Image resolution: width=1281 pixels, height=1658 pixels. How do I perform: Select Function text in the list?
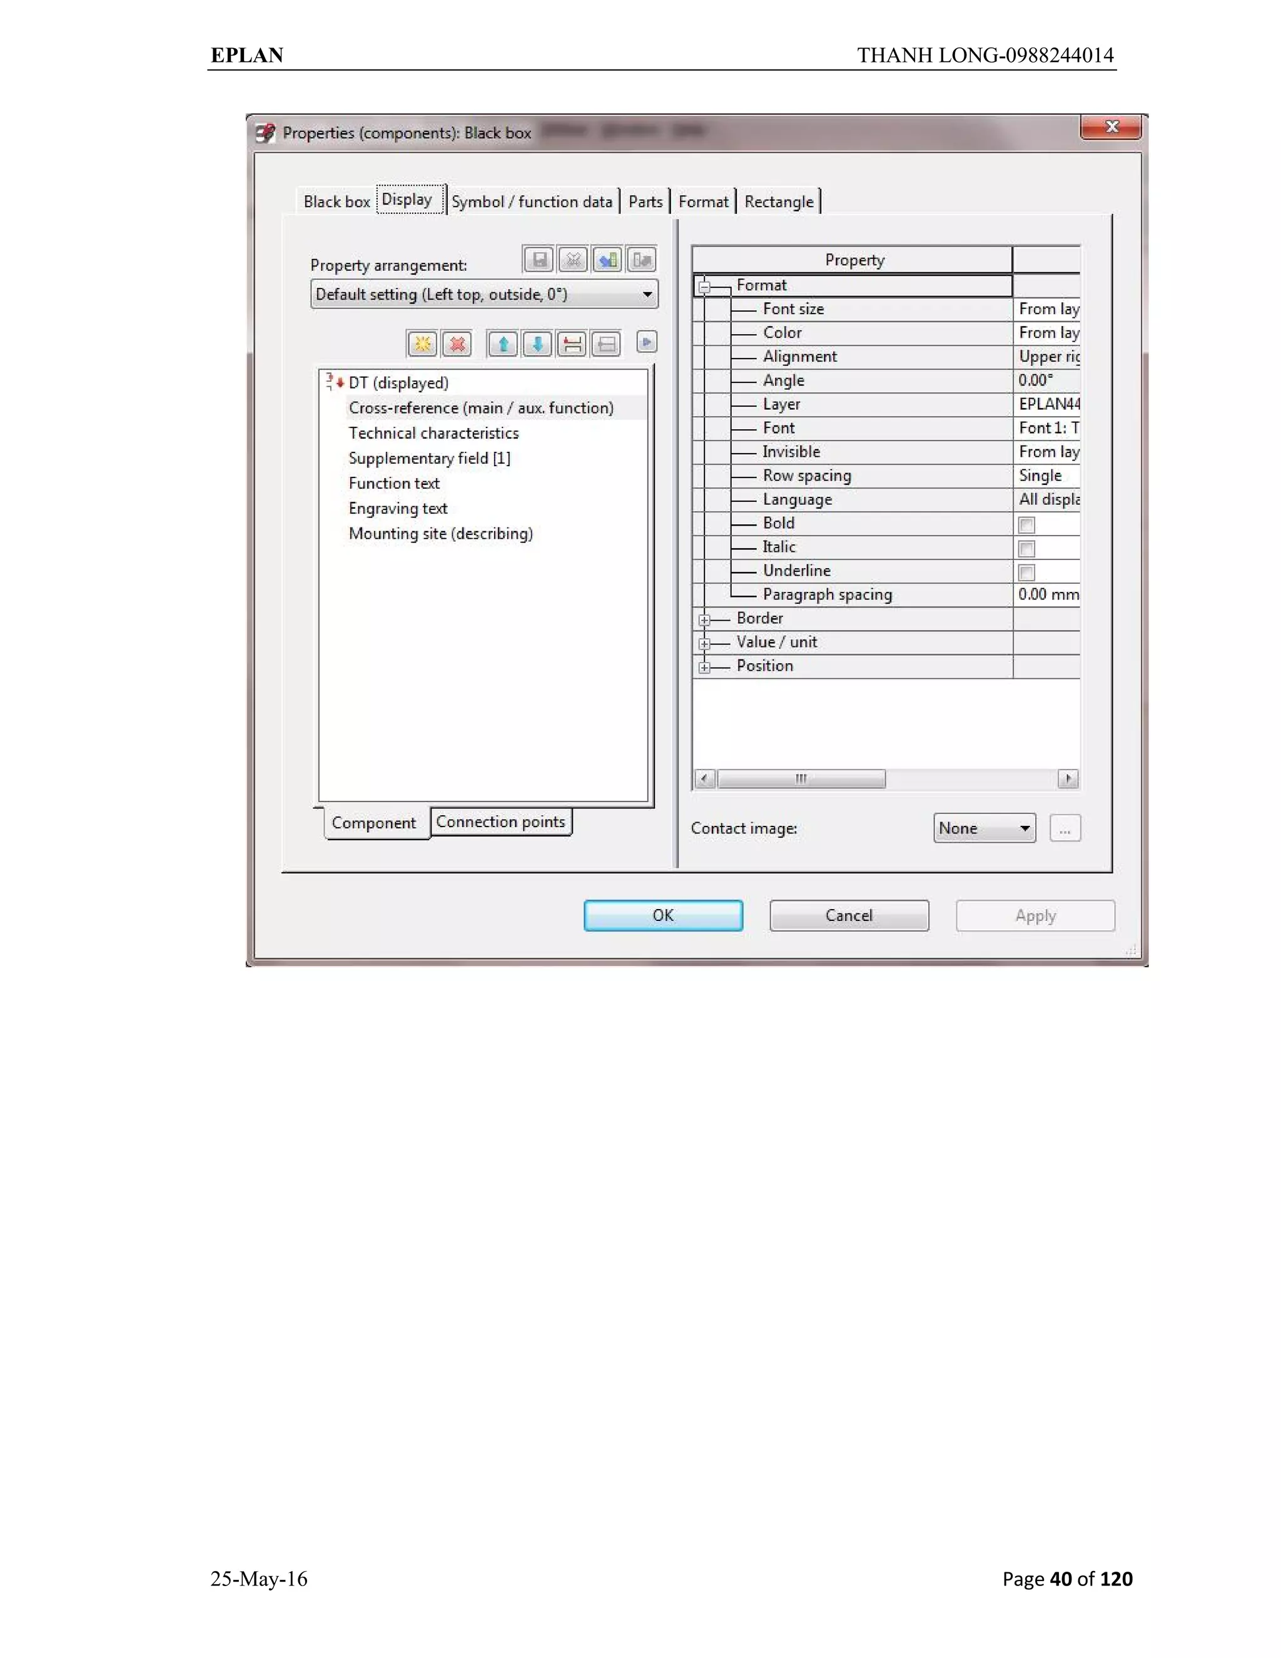pyautogui.click(x=394, y=483)
